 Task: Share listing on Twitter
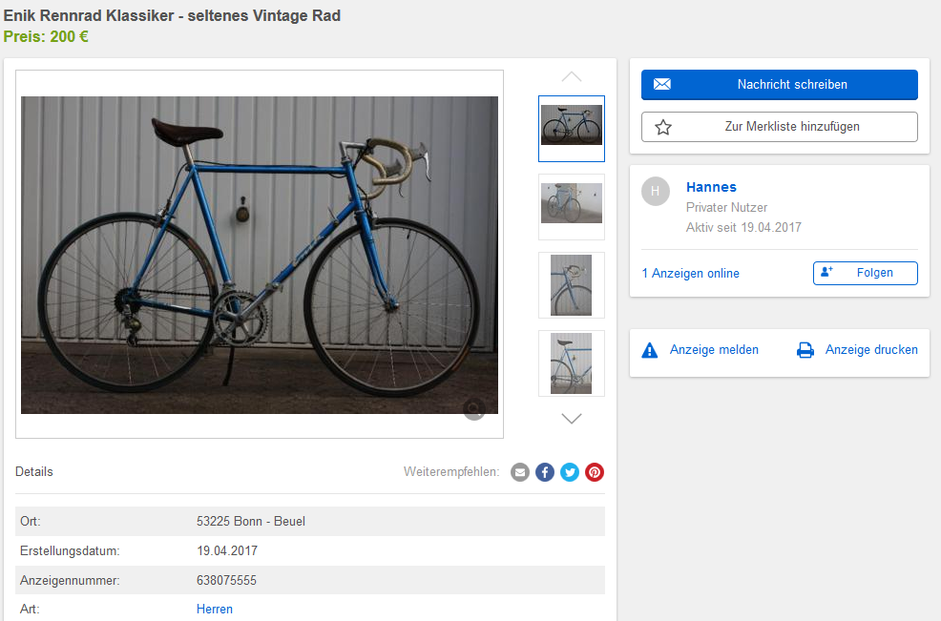tap(570, 472)
